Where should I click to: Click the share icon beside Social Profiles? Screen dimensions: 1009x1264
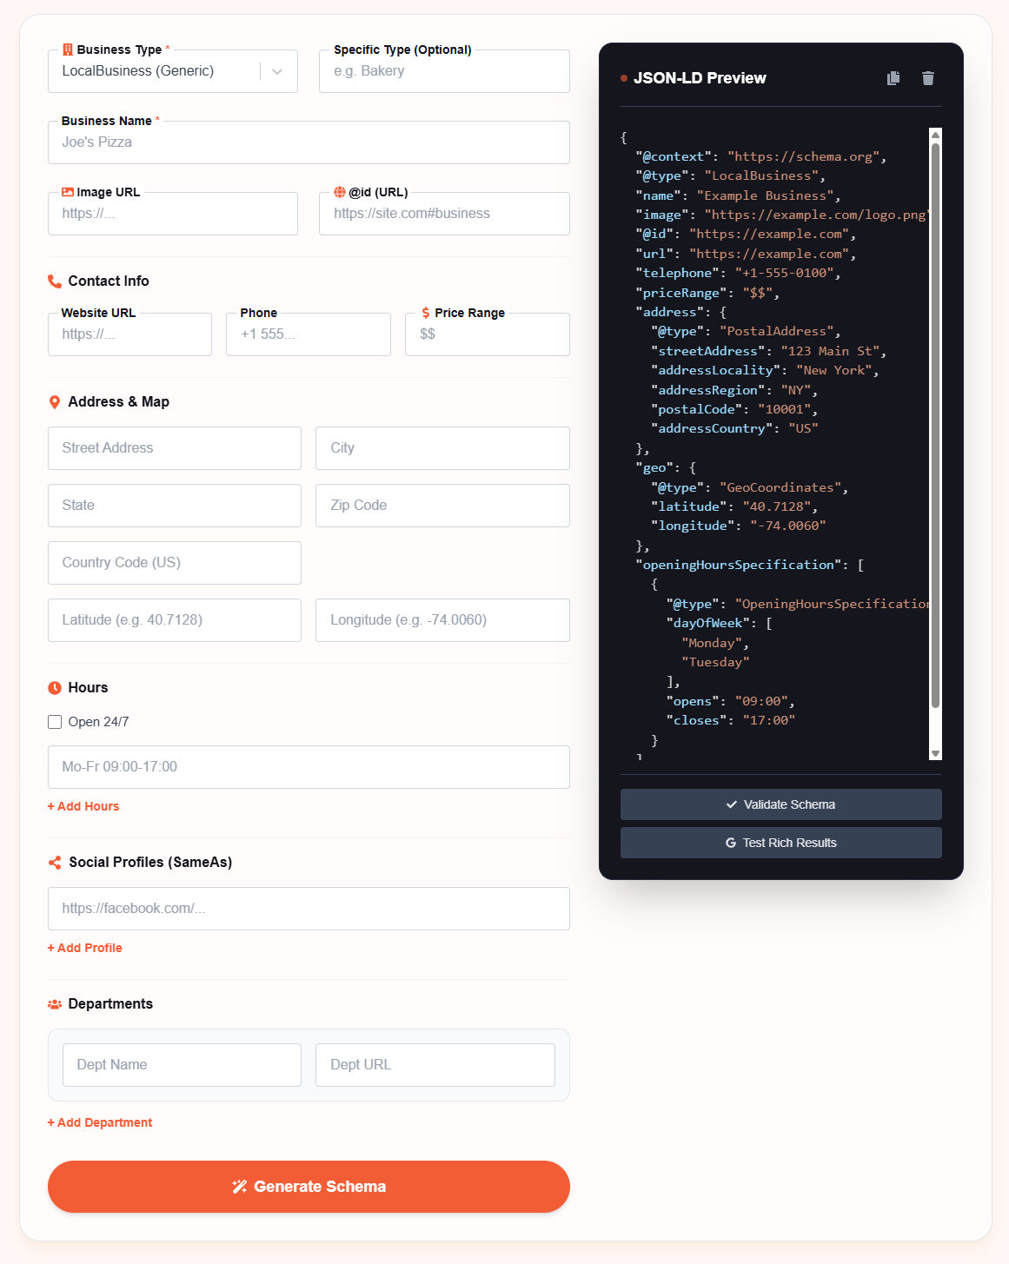pos(55,863)
